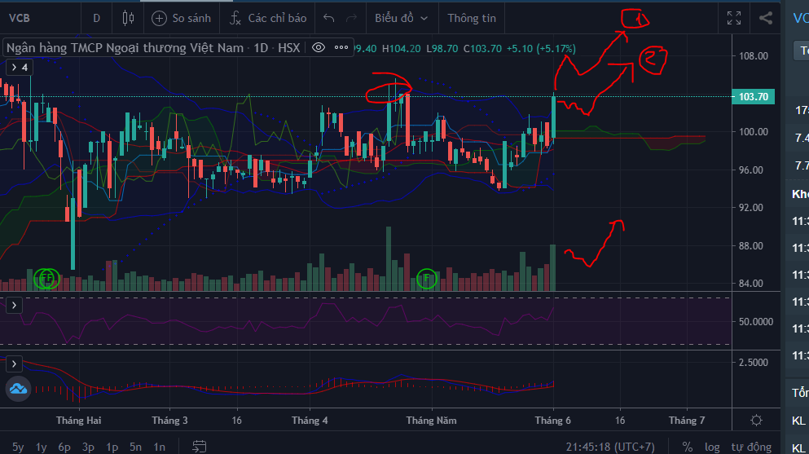Click the Tháng 3 time axis label
This screenshot has width=809, height=454.
tap(169, 420)
